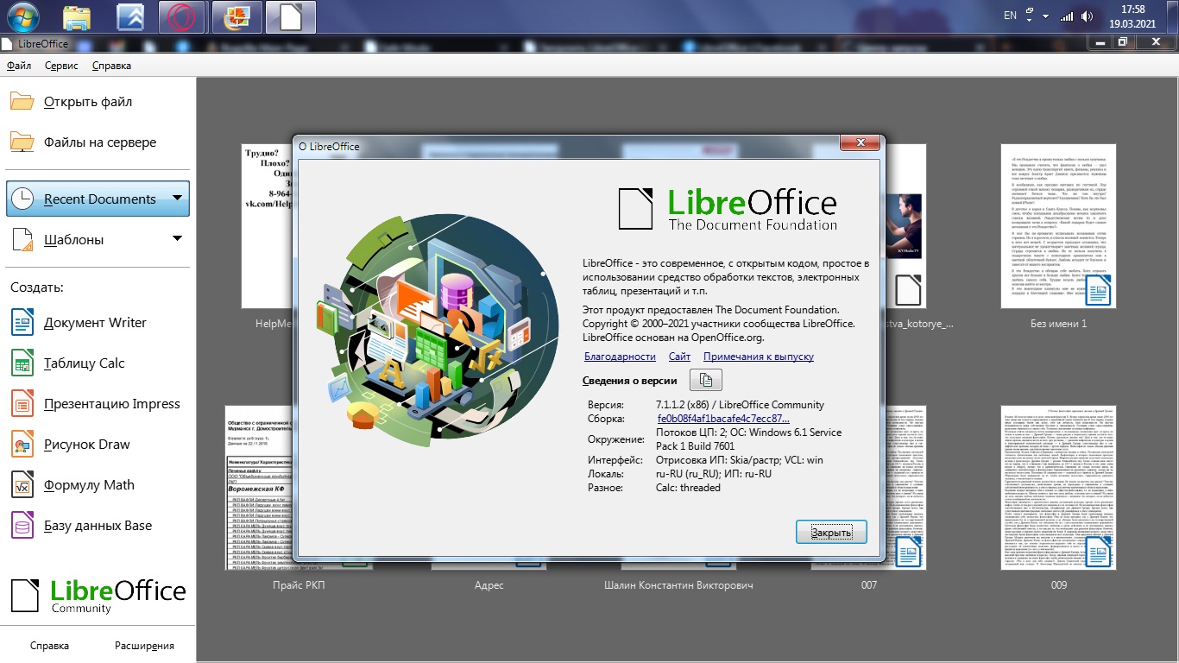The height and width of the screenshot is (663, 1179).
Task: Click the Закрыть button in dialog
Action: (831, 532)
